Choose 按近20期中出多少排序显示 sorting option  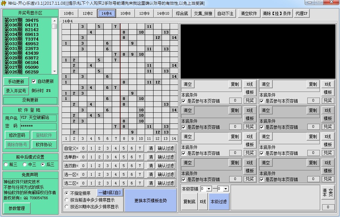coord(66,207)
